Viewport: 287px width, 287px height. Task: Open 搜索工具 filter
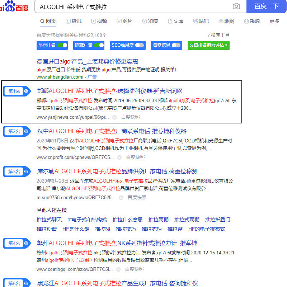[218, 35]
